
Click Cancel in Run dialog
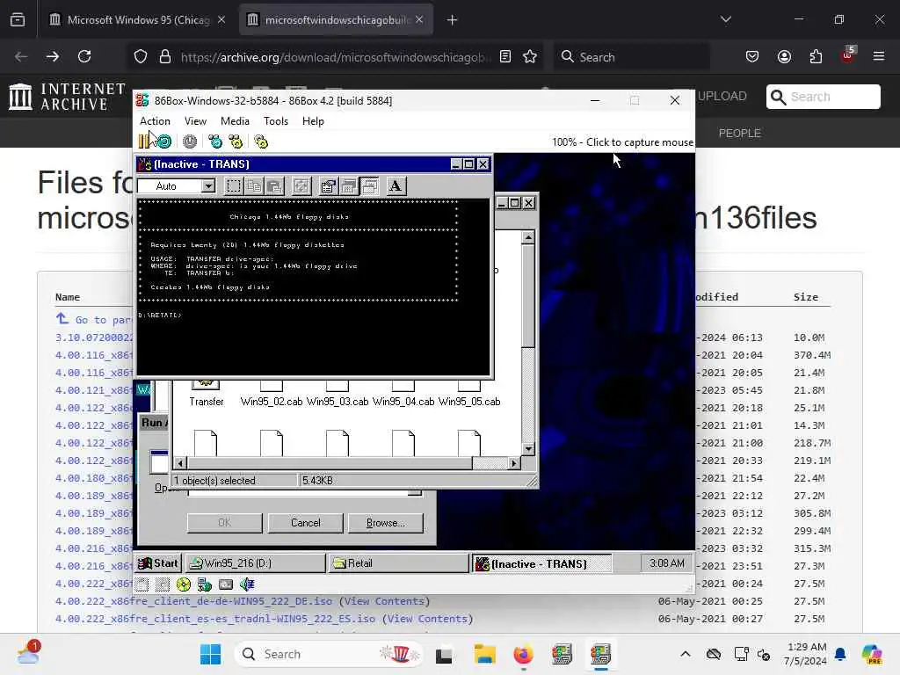[305, 523]
